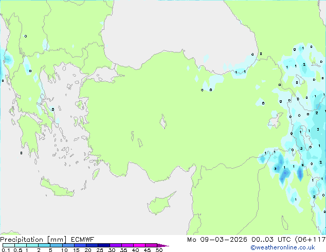Click the legend label '10'
Screen dimensions: 326x252
click(x=64, y=250)
